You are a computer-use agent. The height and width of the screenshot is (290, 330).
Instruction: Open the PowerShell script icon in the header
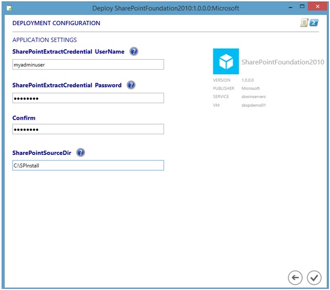click(x=314, y=23)
